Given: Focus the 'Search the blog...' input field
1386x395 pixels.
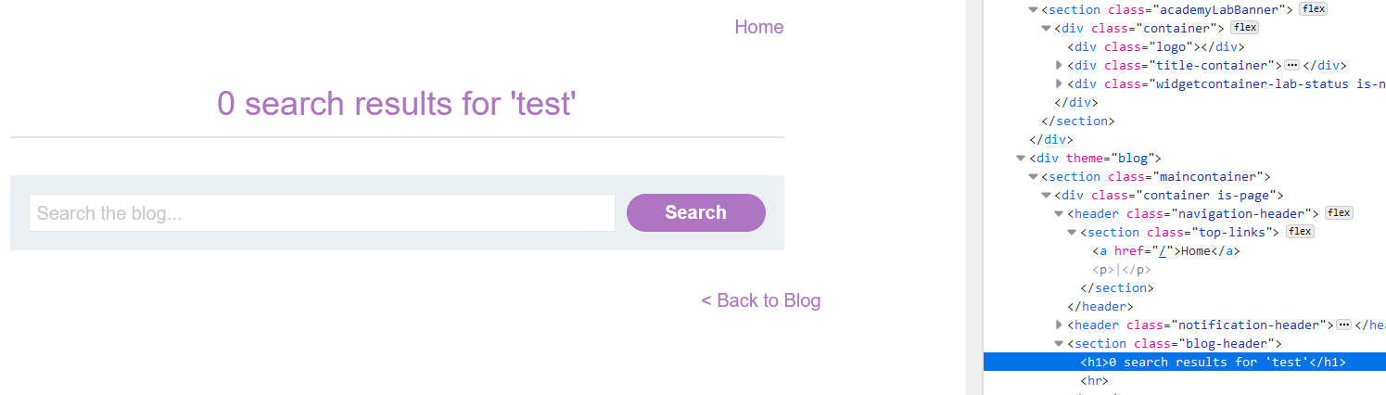Looking at the screenshot, I should (322, 213).
